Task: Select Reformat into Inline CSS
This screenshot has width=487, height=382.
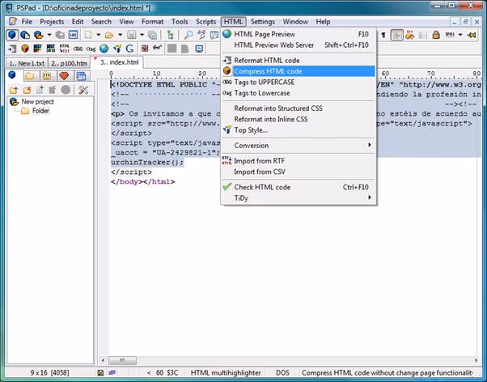Action: tap(299, 119)
